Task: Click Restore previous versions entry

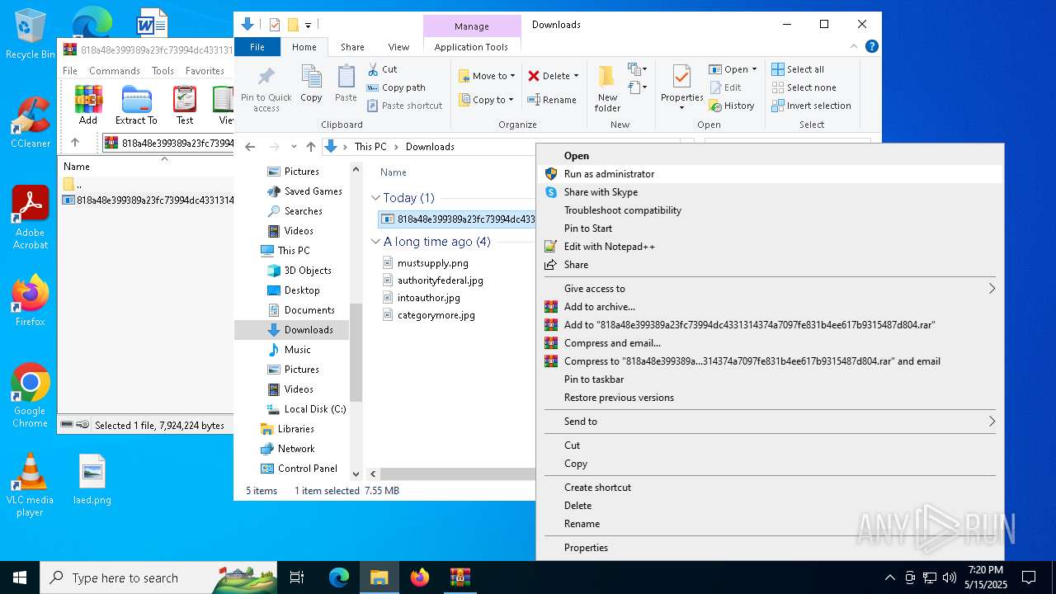Action: point(770,398)
